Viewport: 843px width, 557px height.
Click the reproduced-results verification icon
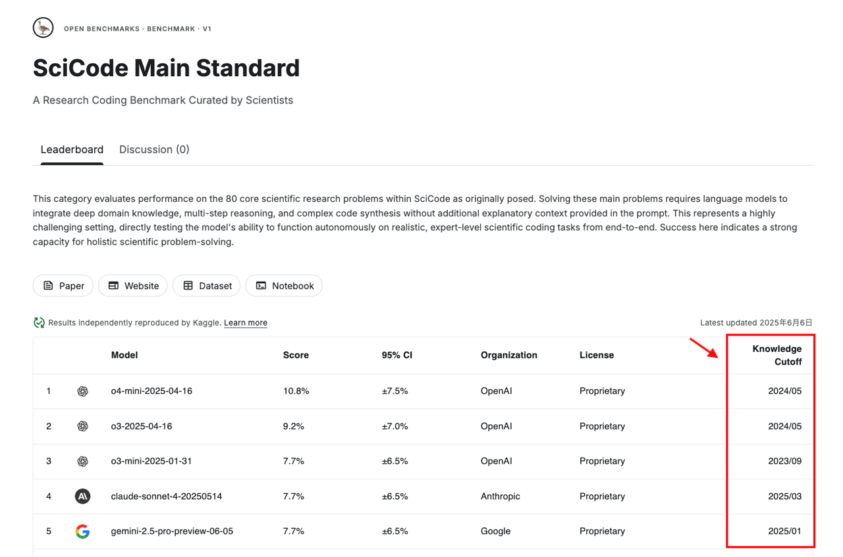point(39,323)
